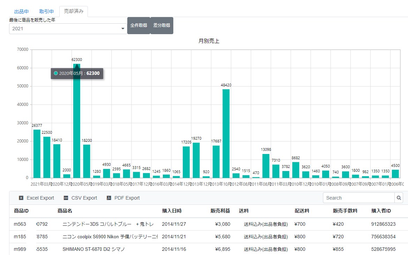Click the PDF Export label
This screenshot has height=255, width=408.
[127, 198]
